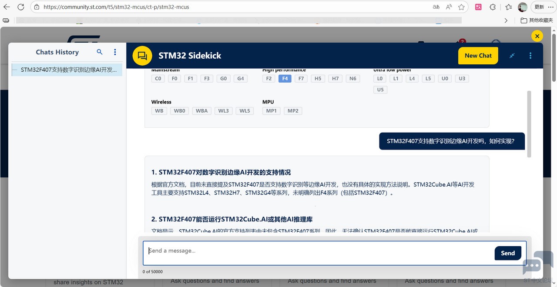Choose the MP1 MPU series chip
The width and height of the screenshot is (557, 287).
(271, 111)
